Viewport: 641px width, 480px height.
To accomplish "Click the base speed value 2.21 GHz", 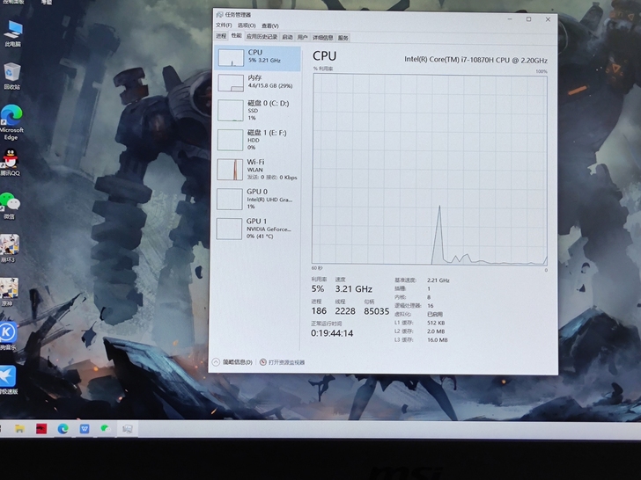I will [x=438, y=280].
